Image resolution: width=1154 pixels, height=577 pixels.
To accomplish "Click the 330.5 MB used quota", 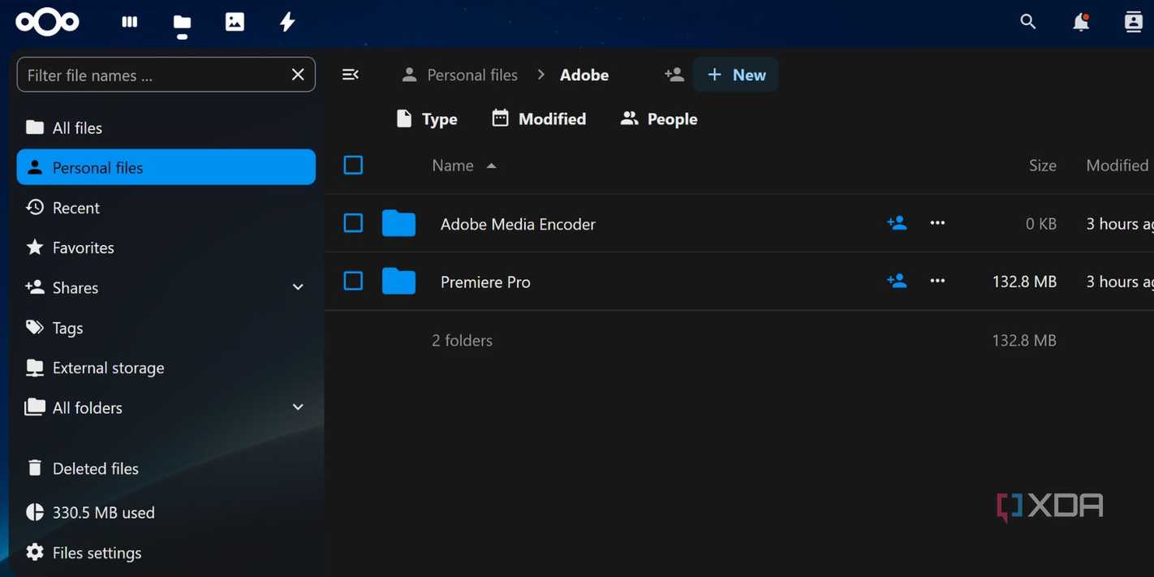I will [x=166, y=512].
